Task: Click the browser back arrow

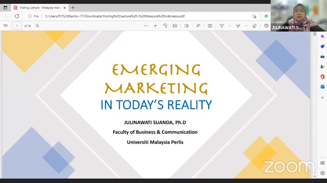Action: 6,16
